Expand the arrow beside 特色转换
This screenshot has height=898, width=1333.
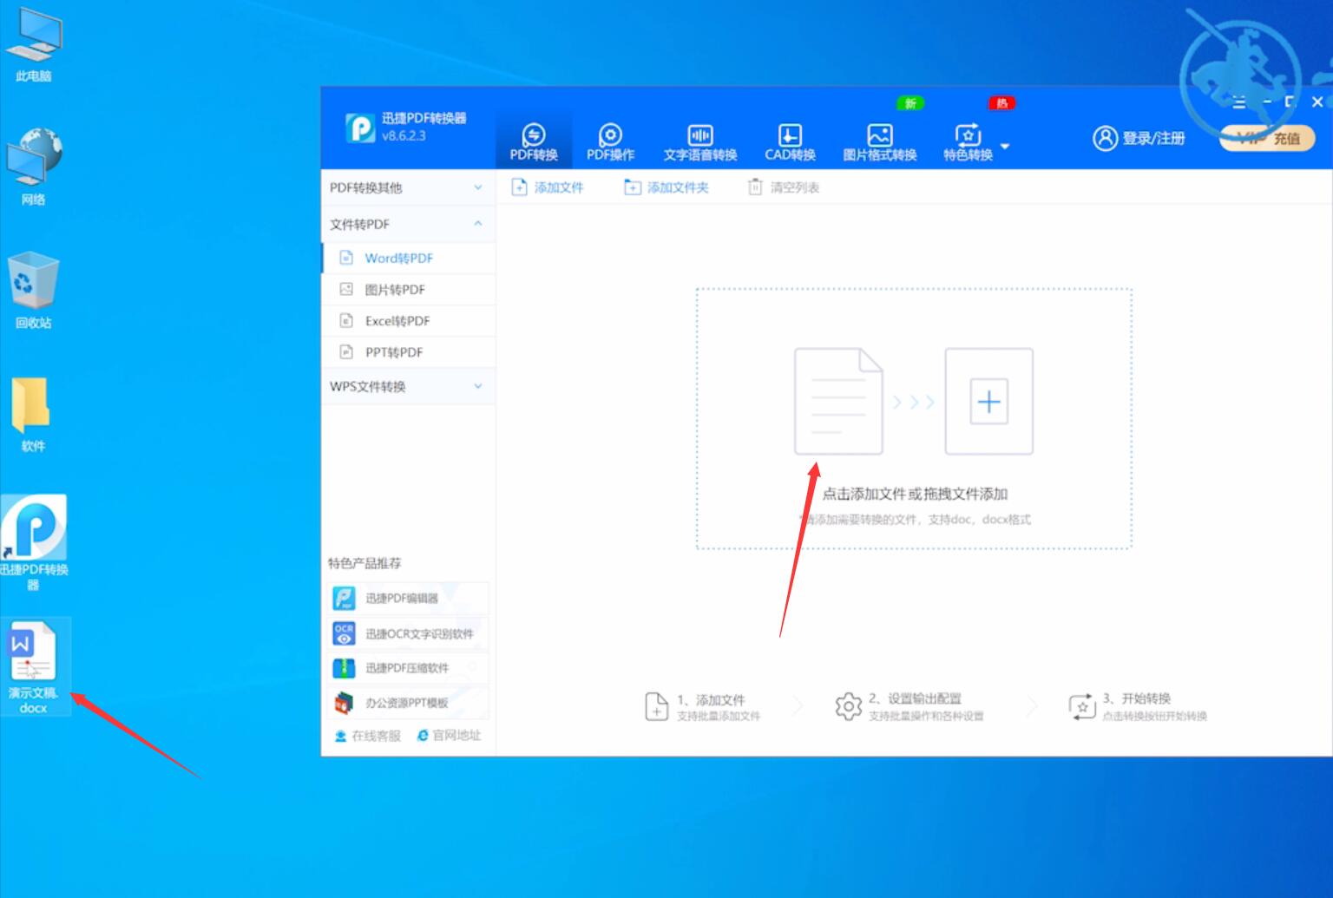(x=1005, y=146)
